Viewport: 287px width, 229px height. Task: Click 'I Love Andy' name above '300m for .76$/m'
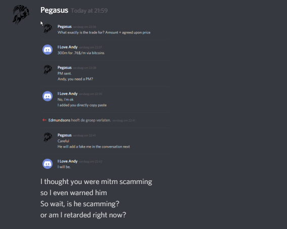tap(67, 47)
